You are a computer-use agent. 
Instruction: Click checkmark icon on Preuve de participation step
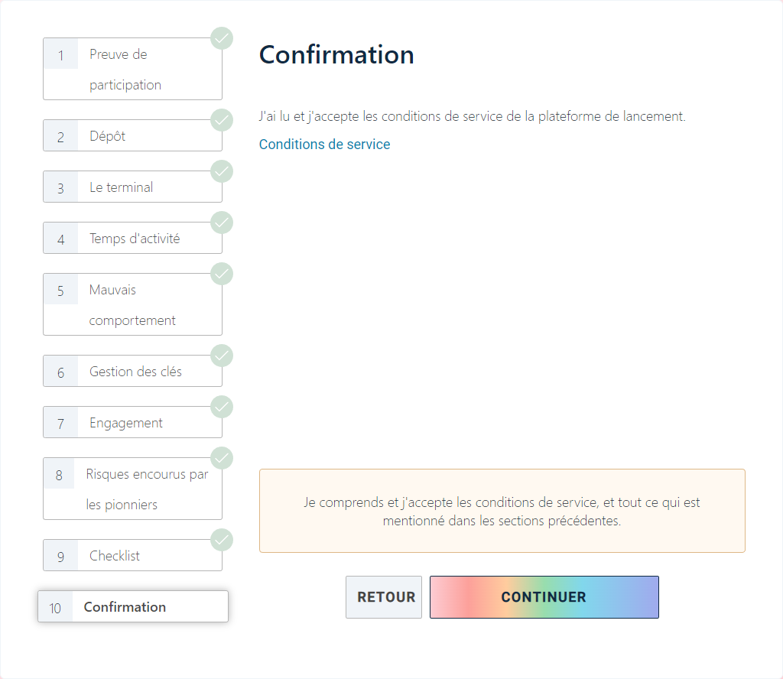[222, 38]
